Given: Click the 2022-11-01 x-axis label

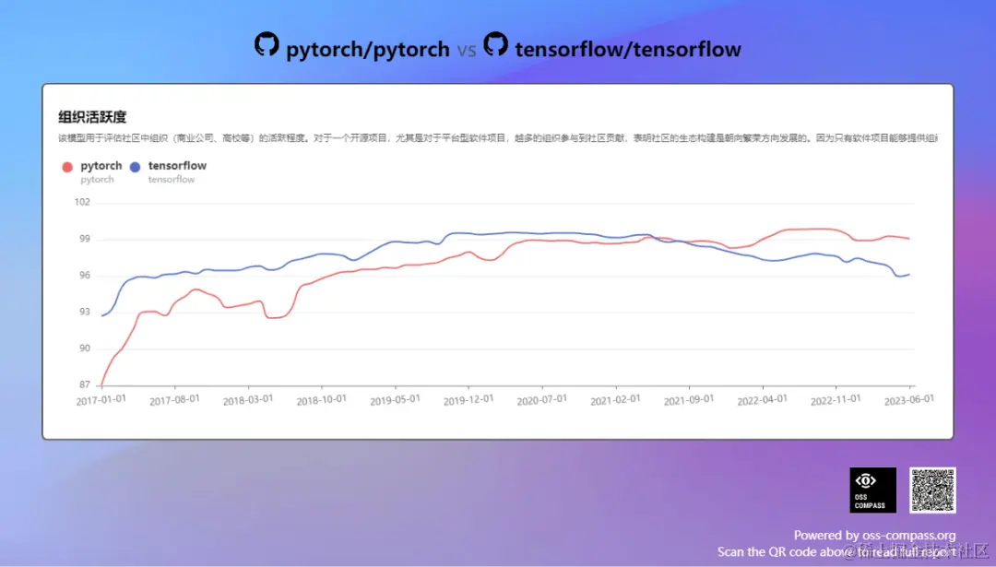Looking at the screenshot, I should click(x=836, y=400).
